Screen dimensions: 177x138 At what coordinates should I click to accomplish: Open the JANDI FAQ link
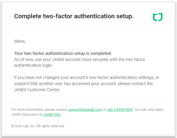click(52, 114)
